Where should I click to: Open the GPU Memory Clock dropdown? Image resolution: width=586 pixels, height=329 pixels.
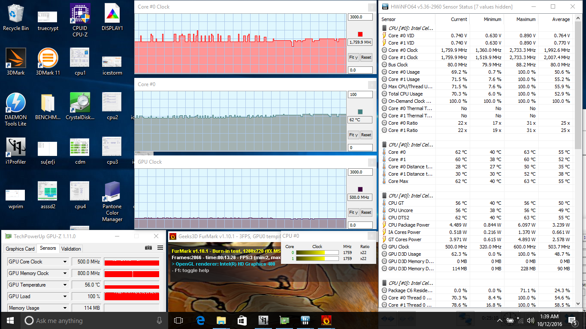coord(65,273)
